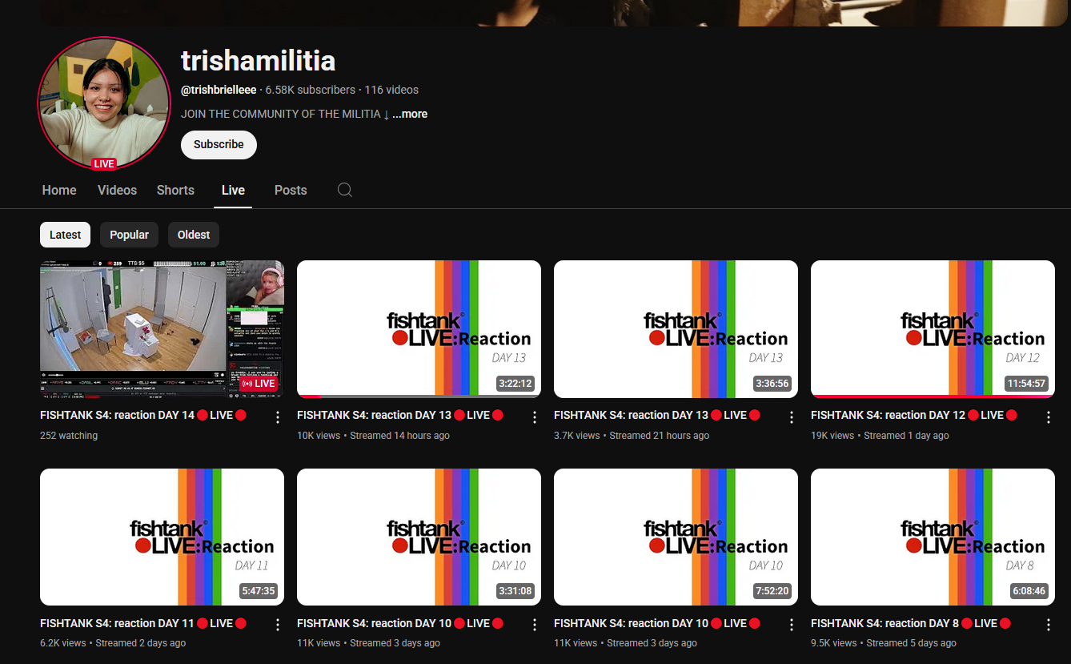Screen dimensions: 1071x664
Task: Sort streams by Oldest
Action: (x=194, y=235)
